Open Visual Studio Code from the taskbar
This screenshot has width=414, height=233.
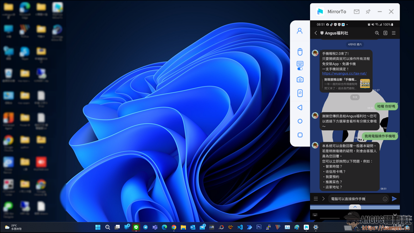[x=240, y=227]
